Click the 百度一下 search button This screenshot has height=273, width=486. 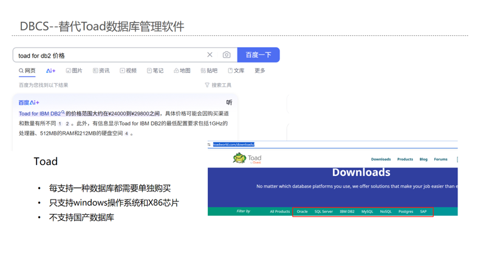pyautogui.click(x=259, y=55)
